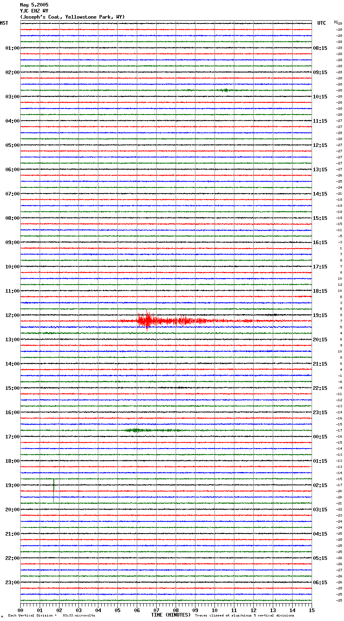Click the "DC" offset column header

click(336, 22)
